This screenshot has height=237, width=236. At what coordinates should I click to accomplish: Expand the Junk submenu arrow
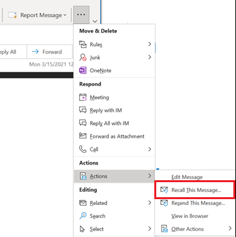click(150, 57)
